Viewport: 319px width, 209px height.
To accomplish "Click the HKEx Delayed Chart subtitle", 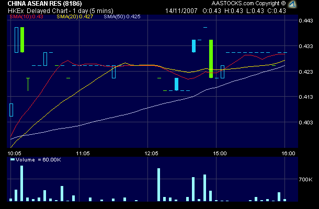I will [x=61, y=11].
